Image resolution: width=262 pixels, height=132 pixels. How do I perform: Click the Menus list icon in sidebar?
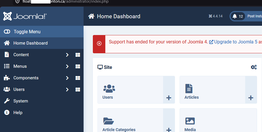[x=7, y=66]
